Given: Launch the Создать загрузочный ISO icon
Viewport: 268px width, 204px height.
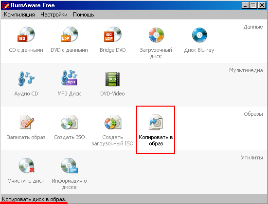Looking at the screenshot, I should coord(113,122).
